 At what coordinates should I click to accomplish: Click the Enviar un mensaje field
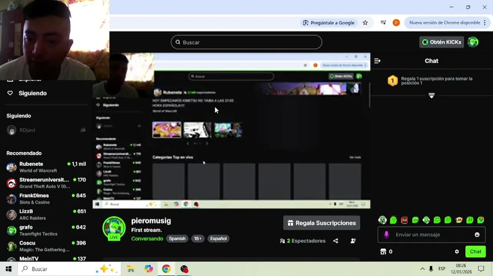pos(431,235)
